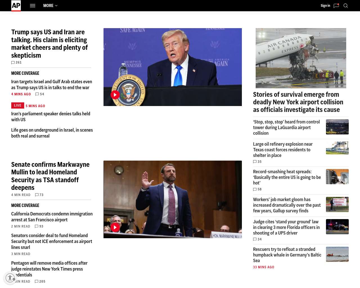The image size is (360, 288).
Task: Click the Air Canada Express crash photo
Action: [x=301, y=58]
